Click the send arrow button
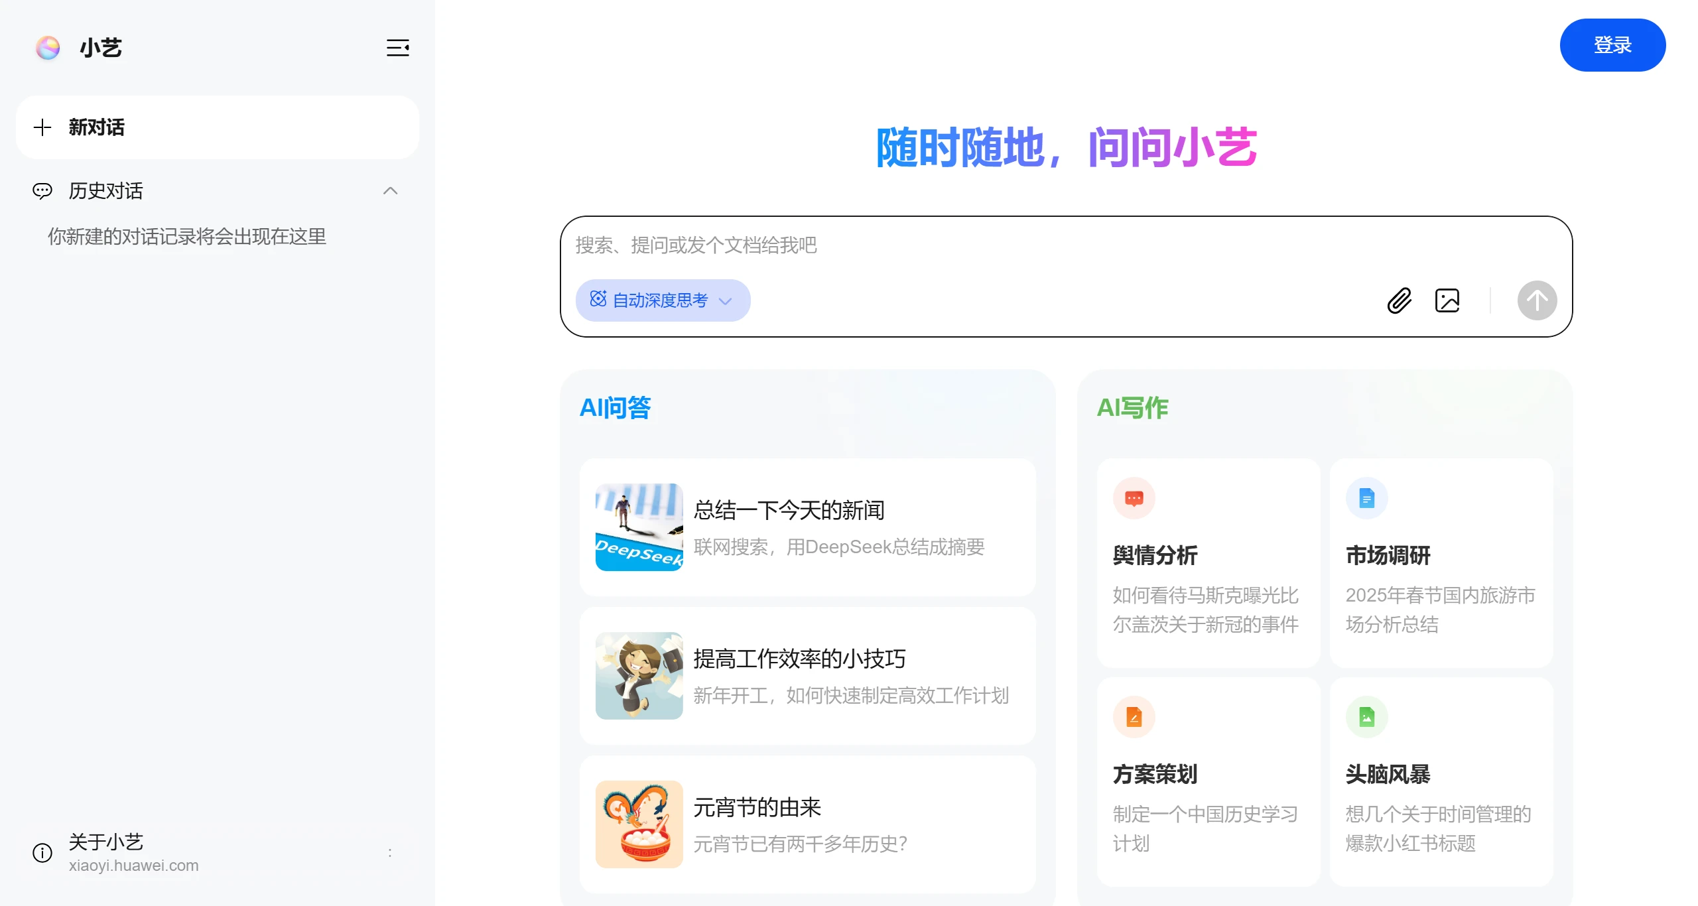The image size is (1698, 906). pyautogui.click(x=1537, y=300)
